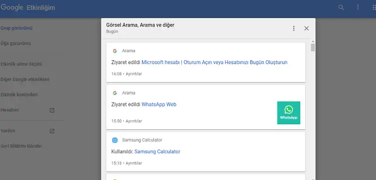
Task: Click the Etkinliğim title in the header
Action: click(41, 7)
